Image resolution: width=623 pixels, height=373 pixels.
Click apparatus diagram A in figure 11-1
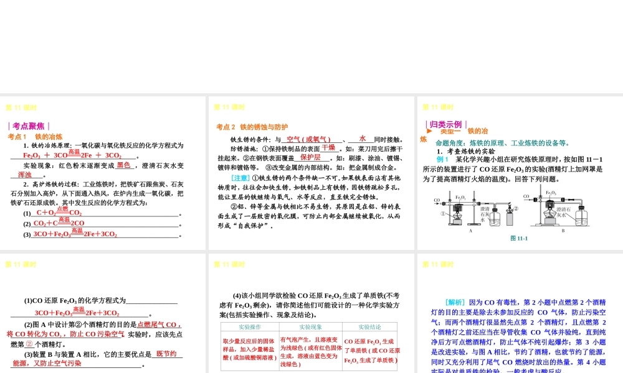coord(476,211)
